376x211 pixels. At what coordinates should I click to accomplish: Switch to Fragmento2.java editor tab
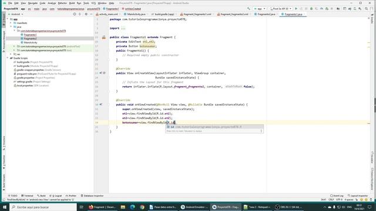point(265,14)
